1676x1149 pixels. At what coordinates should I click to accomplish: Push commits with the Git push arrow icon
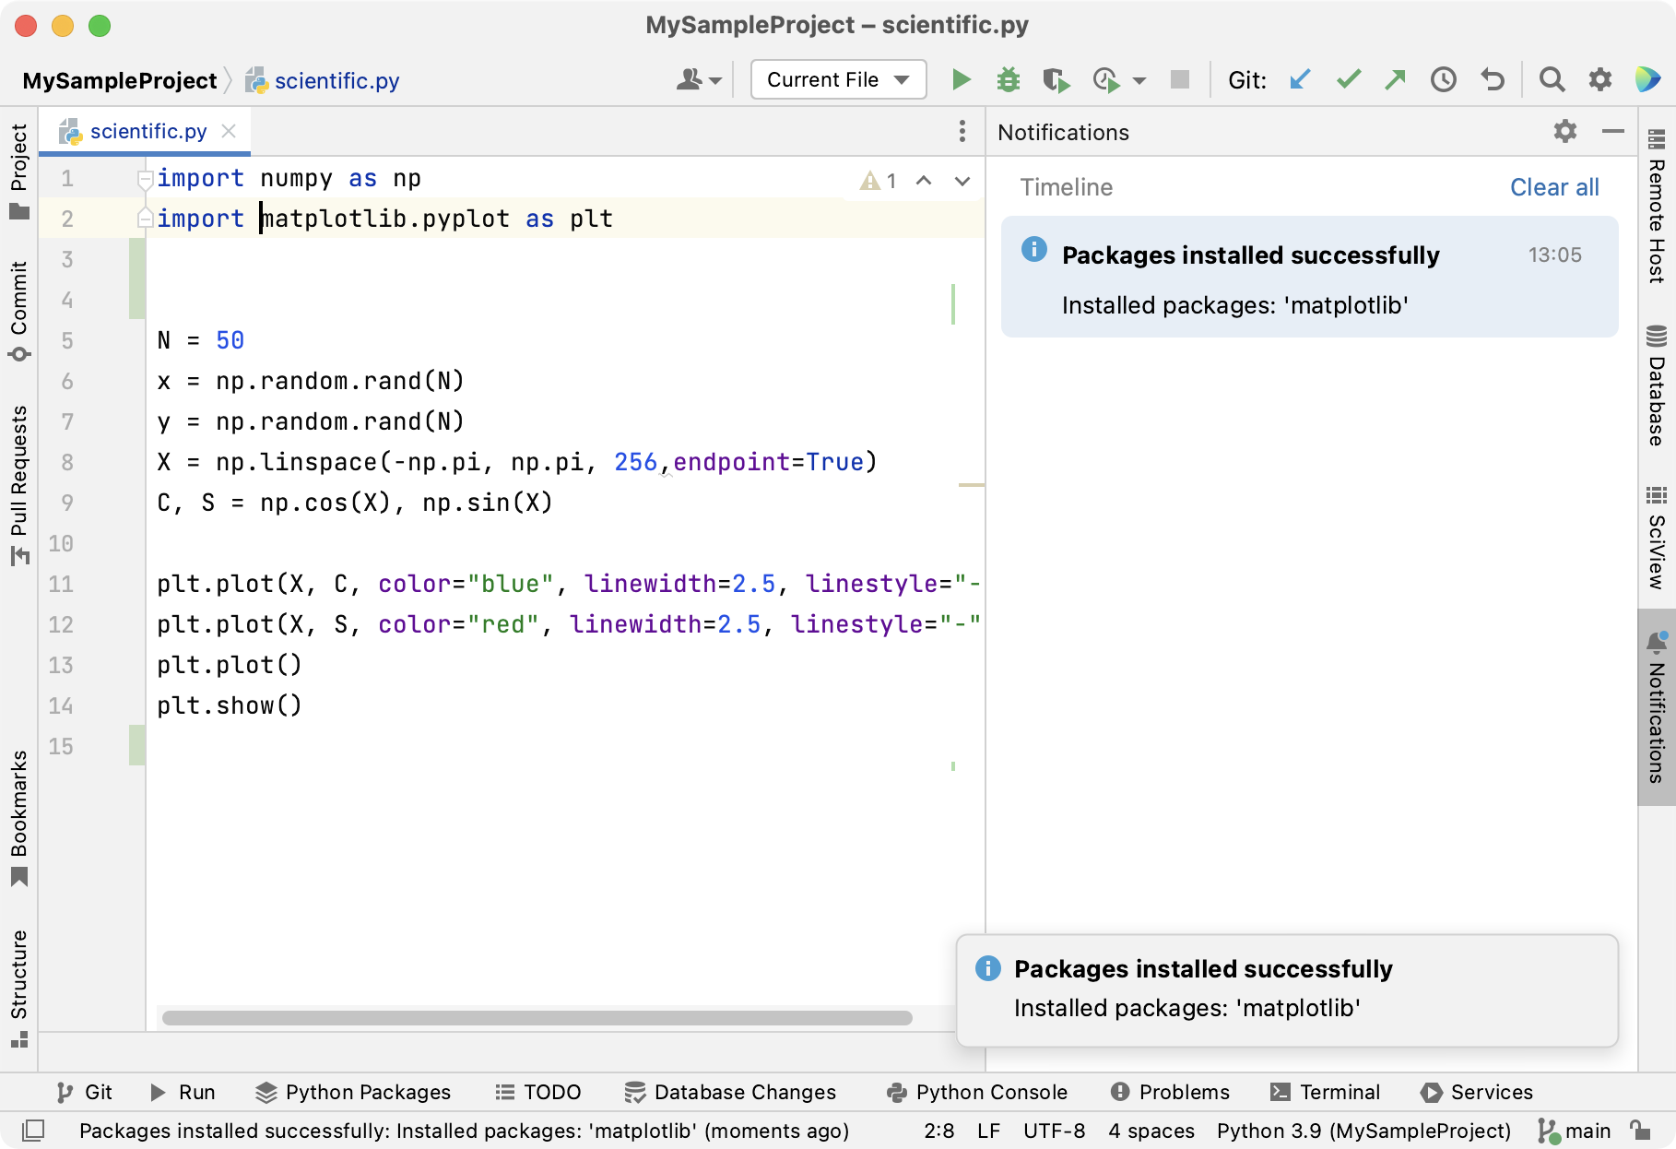pyautogui.click(x=1395, y=79)
